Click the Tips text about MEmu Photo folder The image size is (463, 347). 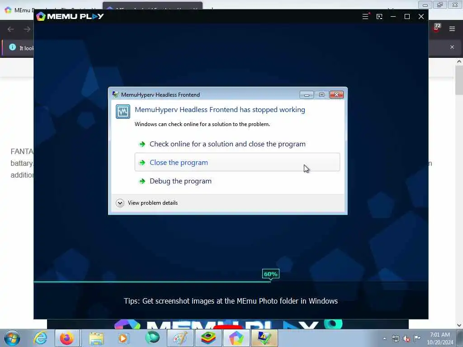coord(231,301)
